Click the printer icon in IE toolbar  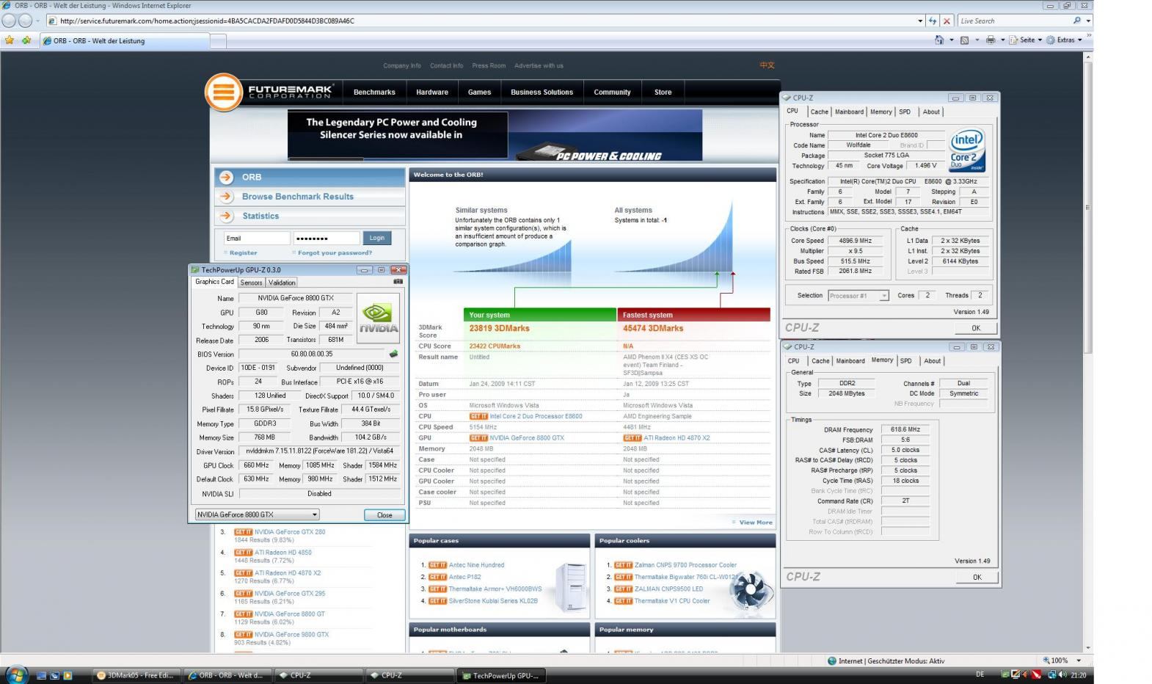click(x=991, y=40)
